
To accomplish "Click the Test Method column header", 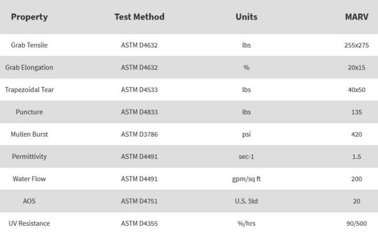I will [139, 17].
